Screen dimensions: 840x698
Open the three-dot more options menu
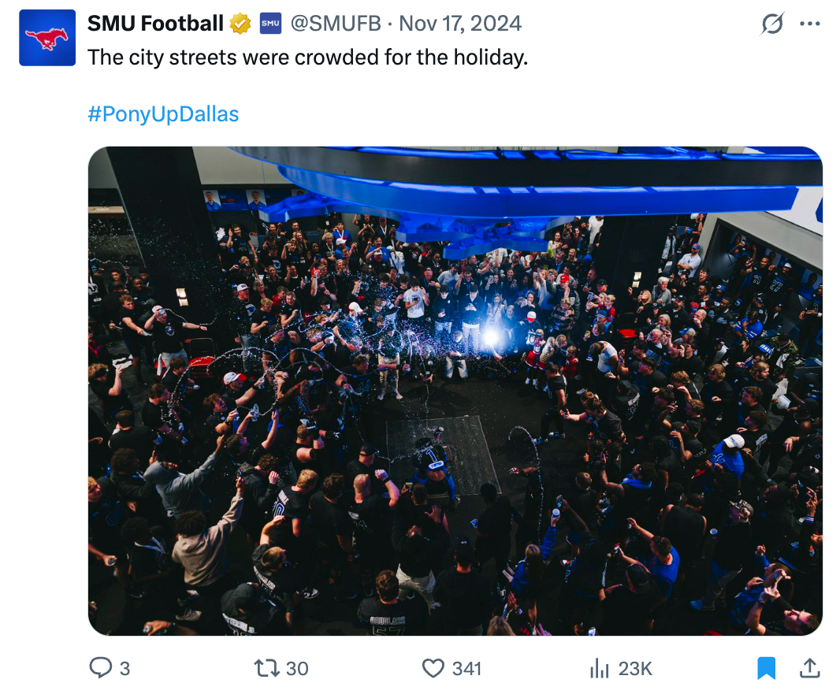click(x=809, y=24)
